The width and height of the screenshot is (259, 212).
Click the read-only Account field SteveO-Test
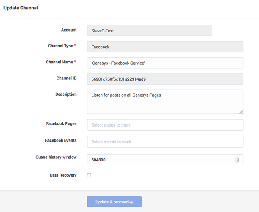click(149, 30)
